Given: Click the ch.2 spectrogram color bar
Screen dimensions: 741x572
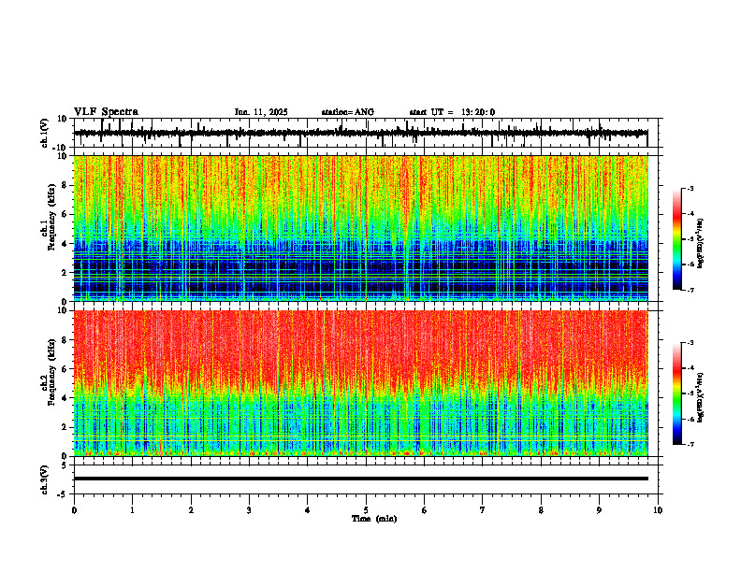Looking at the screenshot, I should coord(677,393).
